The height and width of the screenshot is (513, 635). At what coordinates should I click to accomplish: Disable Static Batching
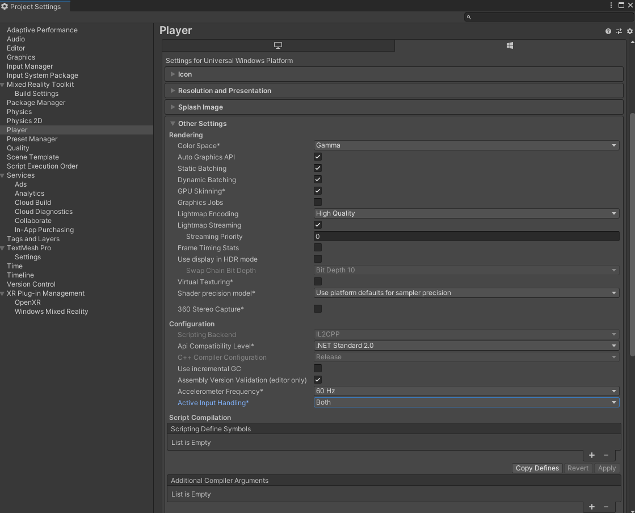click(318, 168)
